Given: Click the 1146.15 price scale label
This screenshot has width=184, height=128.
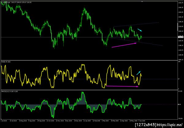Looking at the screenshot, I should 181,45.
